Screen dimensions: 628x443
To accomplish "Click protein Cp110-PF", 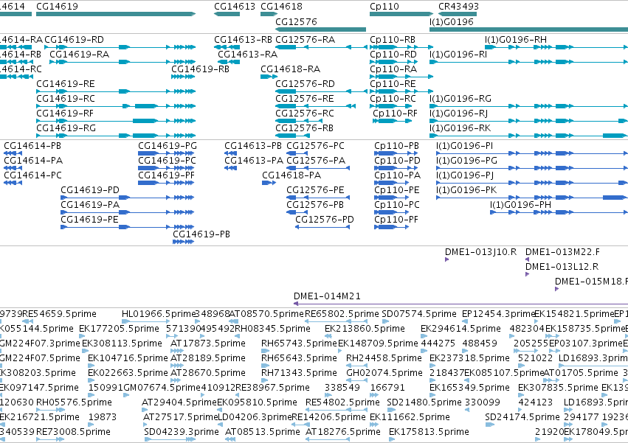I will pos(392,227).
